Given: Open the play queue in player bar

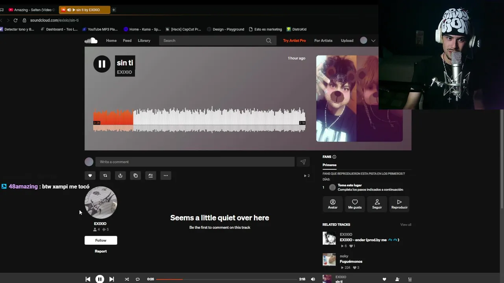Looking at the screenshot, I should point(410,279).
